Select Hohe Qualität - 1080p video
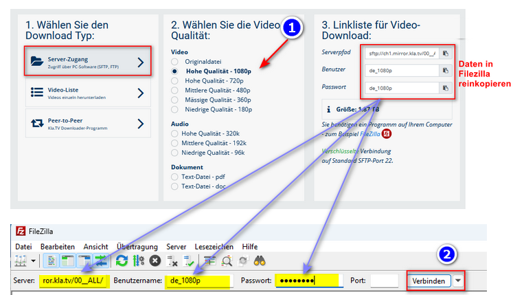The image size is (524, 295). [x=174, y=72]
